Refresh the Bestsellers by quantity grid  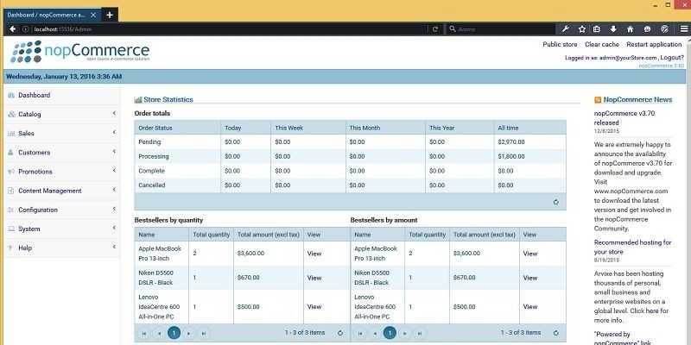tap(339, 332)
